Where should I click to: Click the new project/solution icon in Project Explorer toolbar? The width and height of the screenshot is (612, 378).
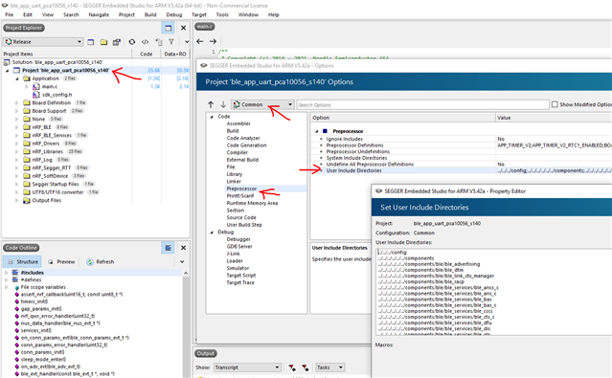coord(91,42)
